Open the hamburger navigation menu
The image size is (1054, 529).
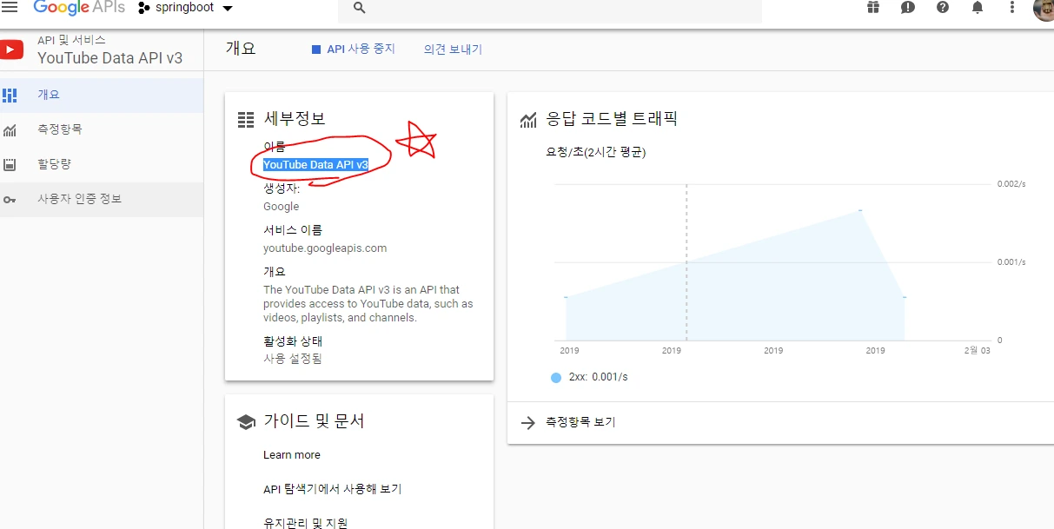[x=10, y=7]
